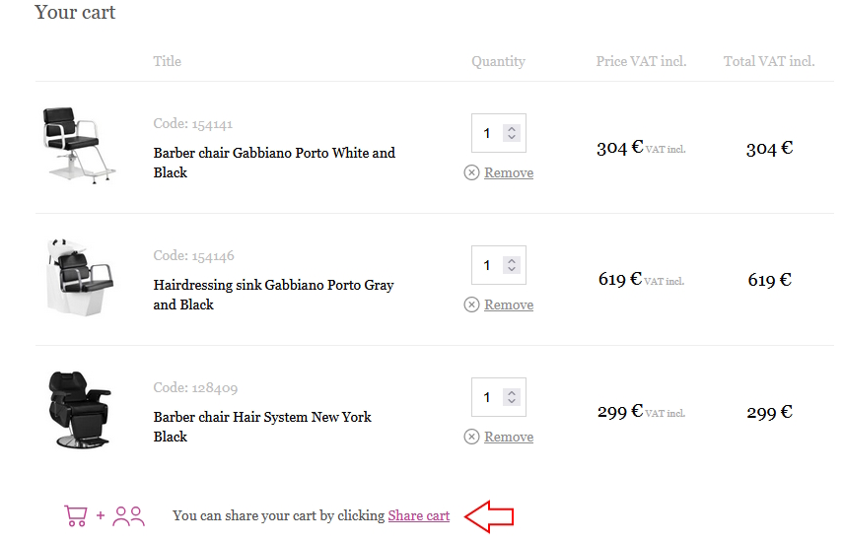This screenshot has width=843, height=541.
Task: Remove Barber chair Gabbiano Porto from cart
Action: [509, 172]
